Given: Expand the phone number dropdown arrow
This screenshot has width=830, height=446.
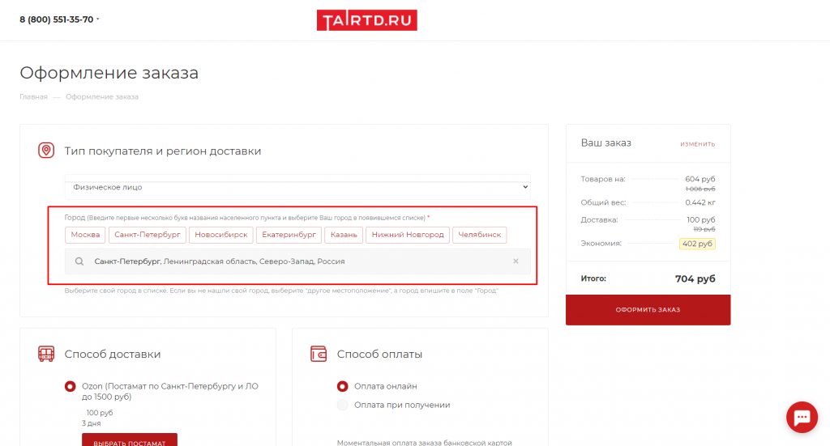Looking at the screenshot, I should tap(98, 19).
